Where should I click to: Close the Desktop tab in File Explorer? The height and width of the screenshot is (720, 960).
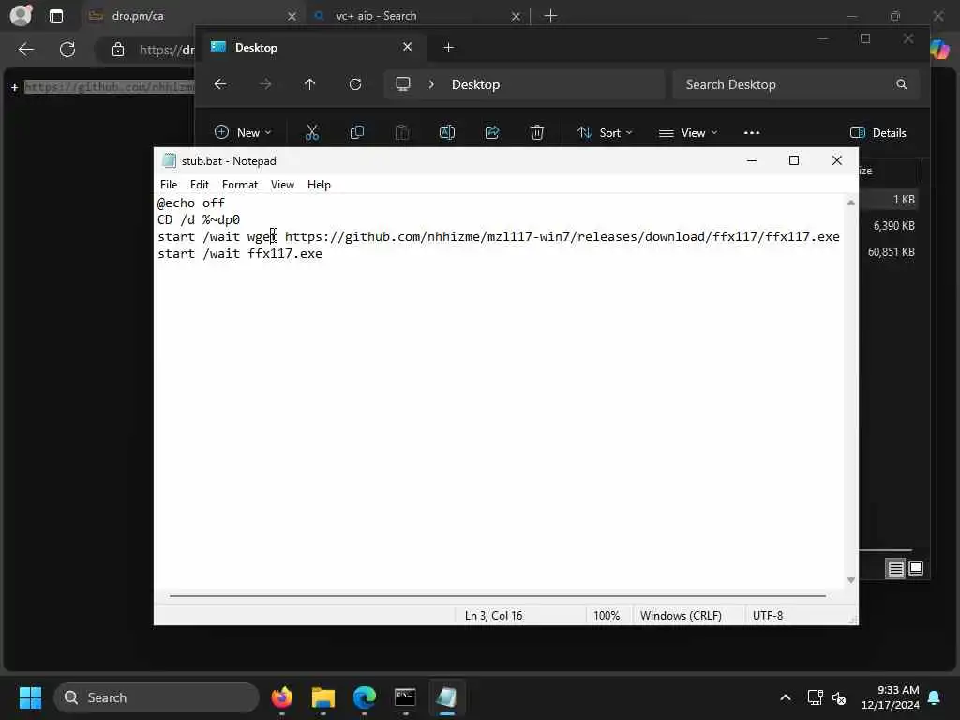point(407,47)
